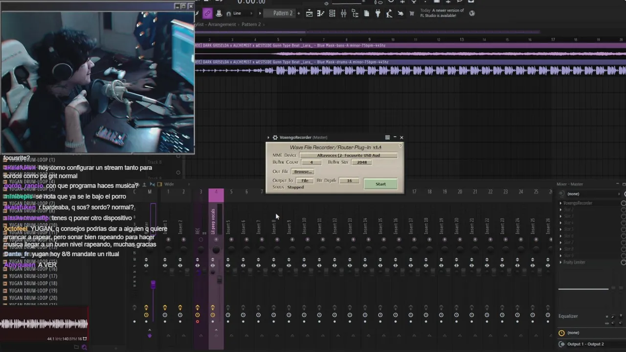Click the magnet snap icon
The height and width of the screenshot is (352, 626).
click(228, 14)
